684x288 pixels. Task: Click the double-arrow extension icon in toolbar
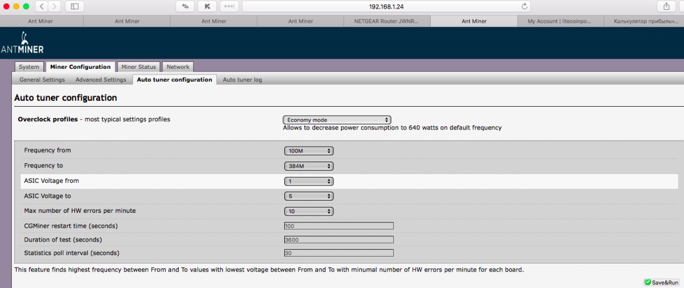tap(185, 6)
